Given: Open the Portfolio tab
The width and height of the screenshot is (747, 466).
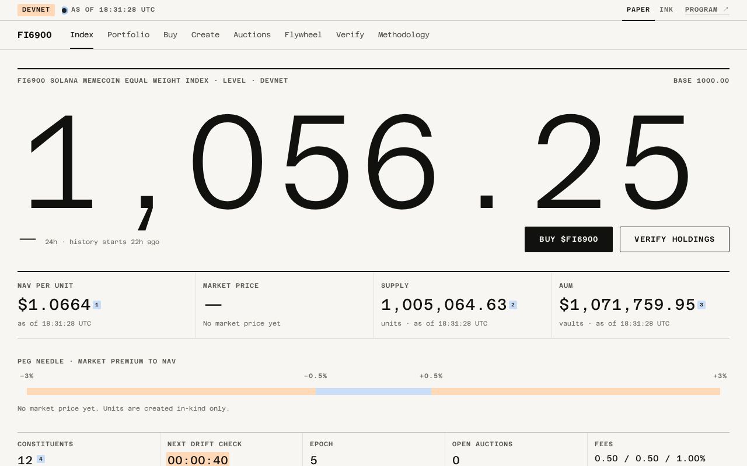Looking at the screenshot, I should coord(128,35).
